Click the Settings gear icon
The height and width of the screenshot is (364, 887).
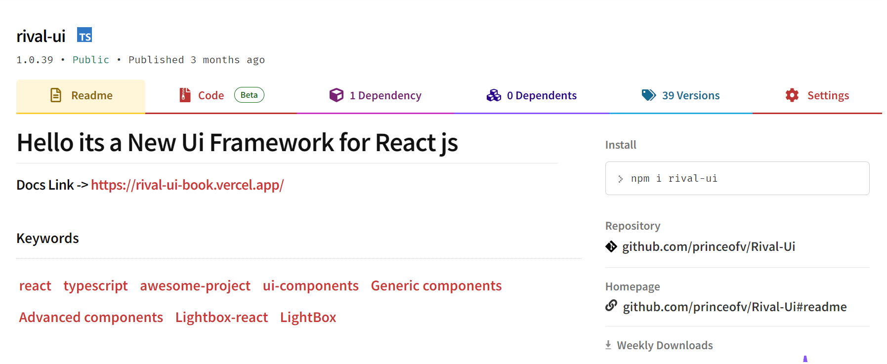click(792, 95)
